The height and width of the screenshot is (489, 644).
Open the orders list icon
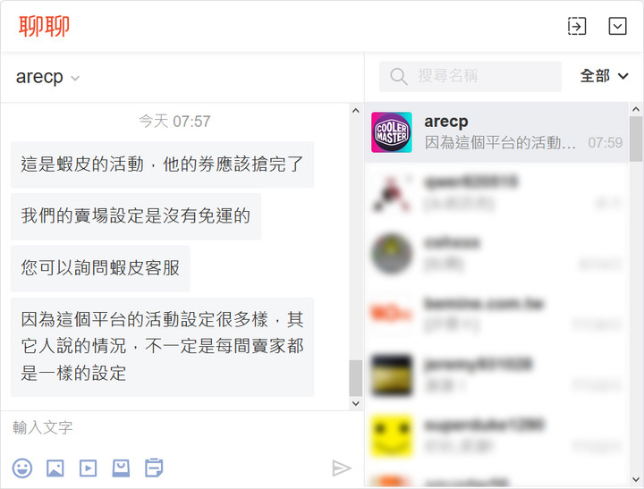click(x=154, y=468)
